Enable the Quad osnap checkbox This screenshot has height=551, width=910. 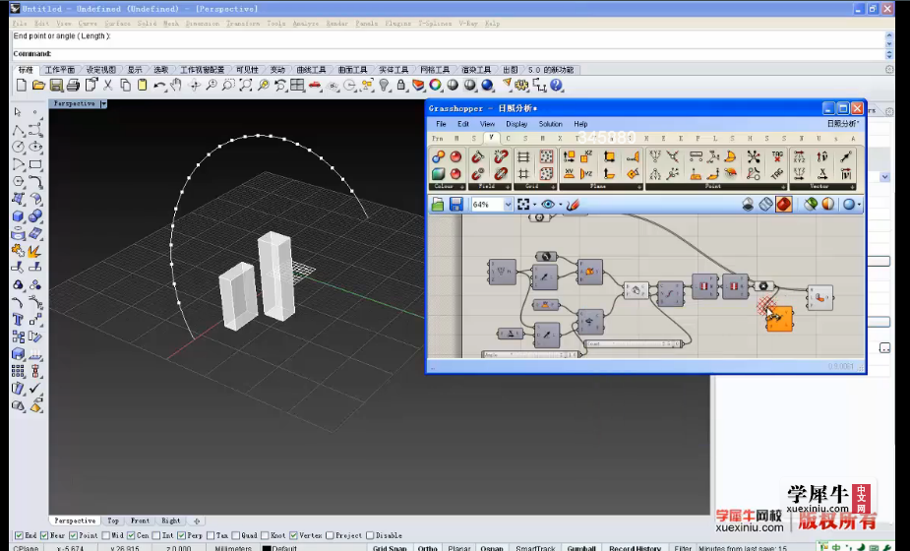pyautogui.click(x=236, y=535)
